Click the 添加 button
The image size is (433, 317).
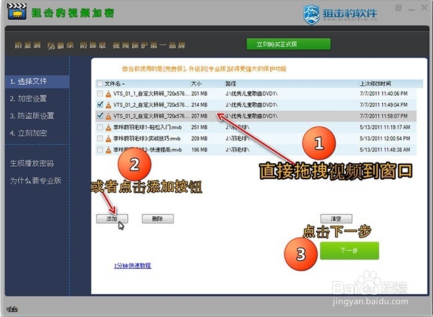click(x=112, y=219)
